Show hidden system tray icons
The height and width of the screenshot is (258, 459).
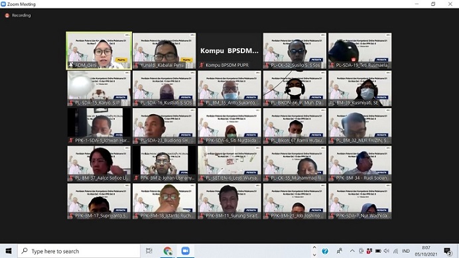point(352,251)
